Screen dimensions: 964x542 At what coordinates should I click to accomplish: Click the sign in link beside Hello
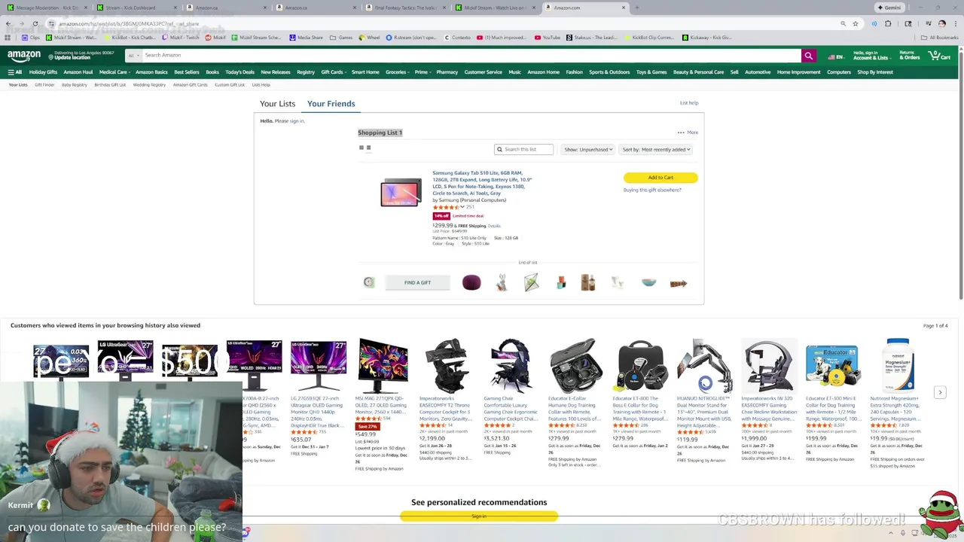click(x=297, y=121)
